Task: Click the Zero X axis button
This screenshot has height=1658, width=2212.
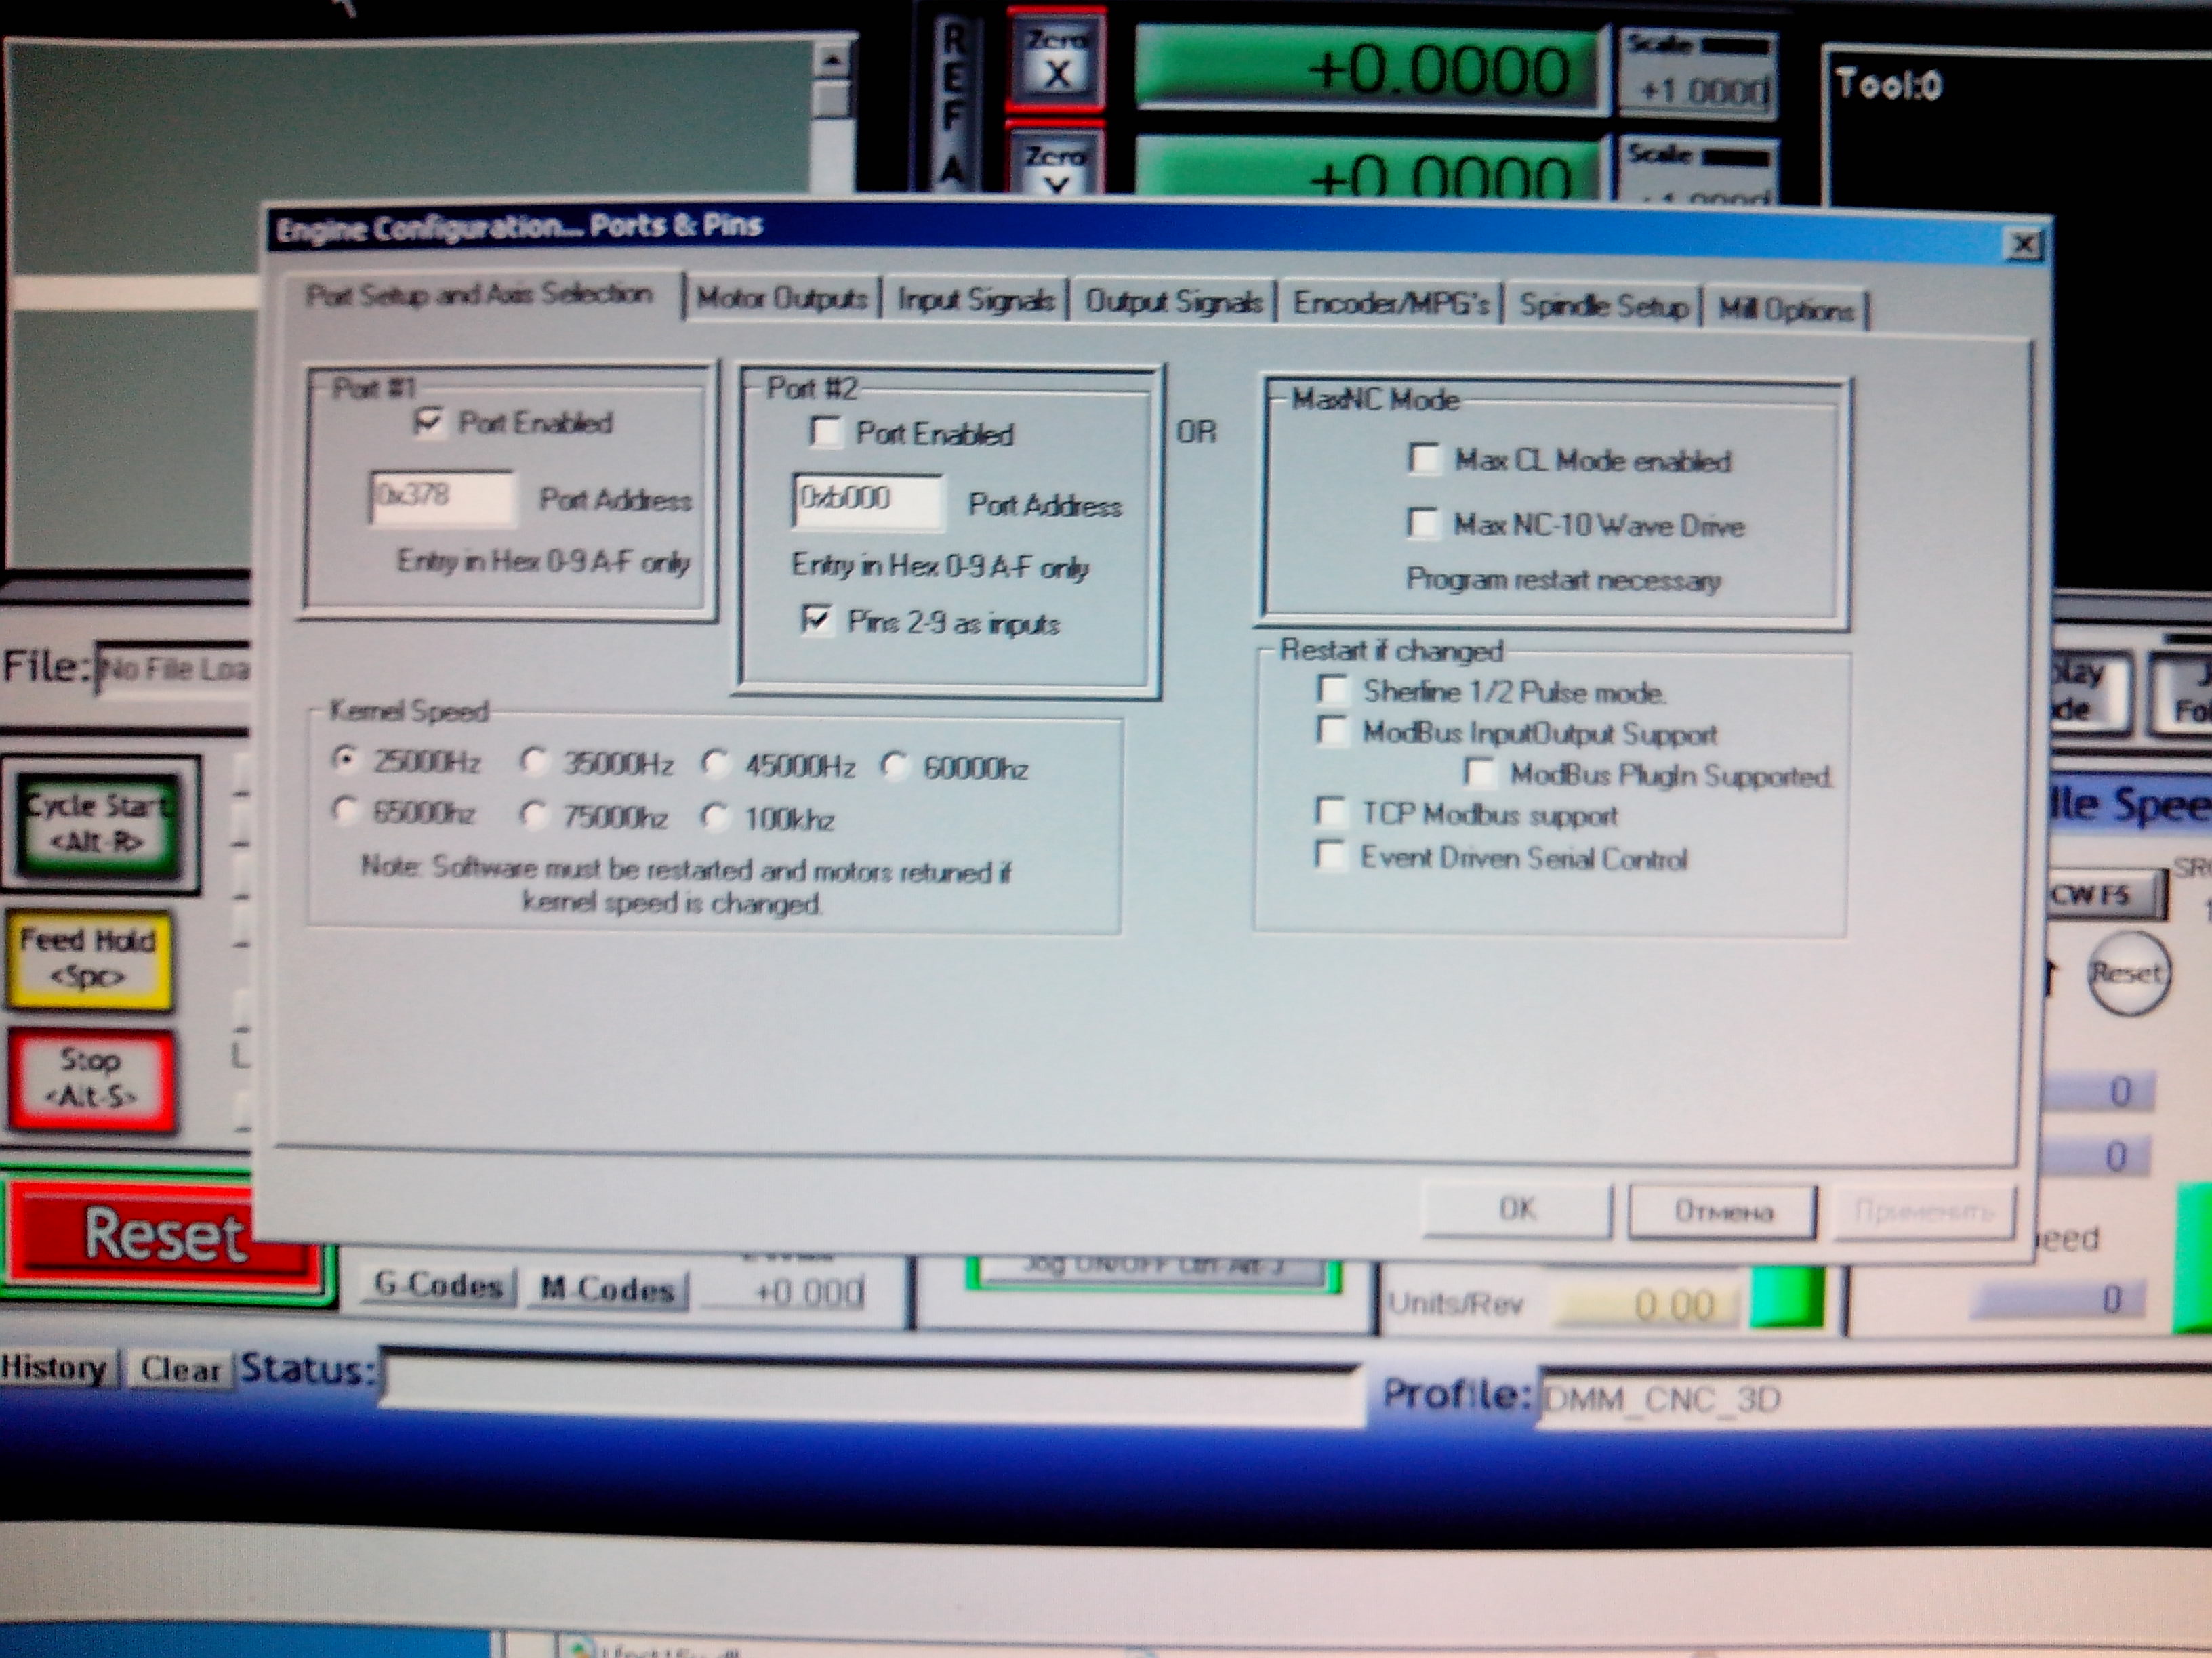Action: tap(1056, 60)
